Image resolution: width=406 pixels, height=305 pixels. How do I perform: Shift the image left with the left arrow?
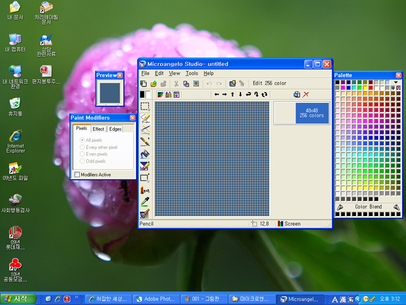point(217,95)
